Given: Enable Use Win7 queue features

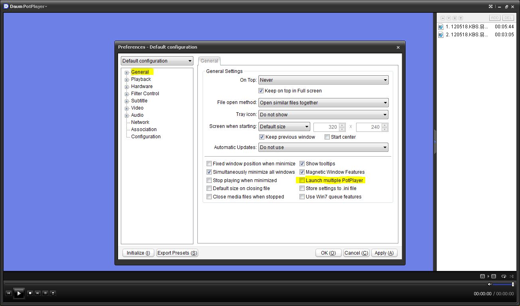Looking at the screenshot, I should point(302,197).
